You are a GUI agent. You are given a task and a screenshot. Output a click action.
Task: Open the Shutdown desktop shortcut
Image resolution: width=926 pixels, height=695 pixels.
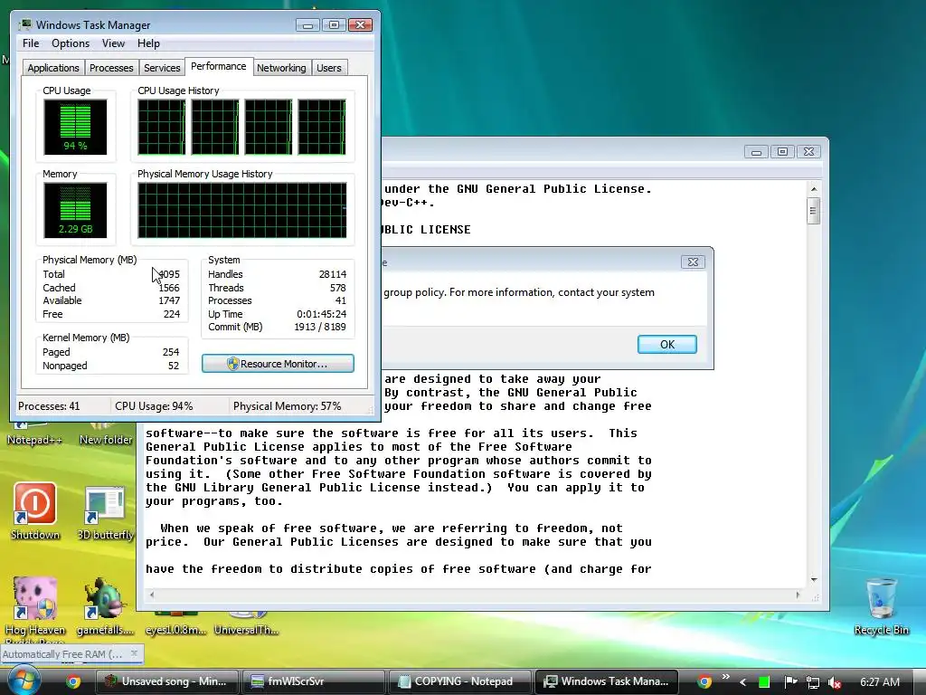click(x=35, y=511)
